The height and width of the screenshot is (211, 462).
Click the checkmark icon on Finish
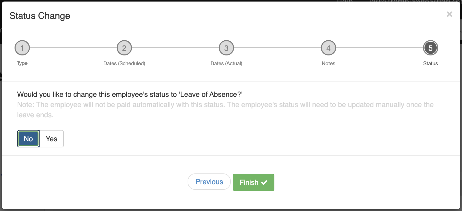click(x=264, y=182)
